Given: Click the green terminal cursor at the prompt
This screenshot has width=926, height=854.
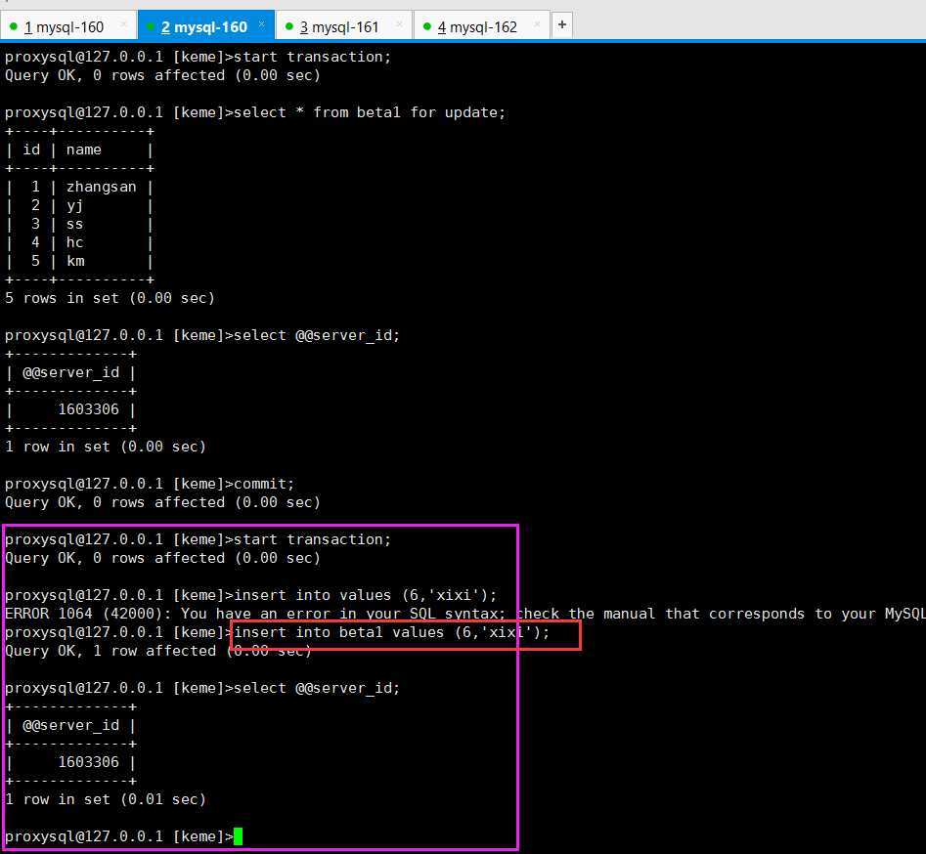Looking at the screenshot, I should 238,836.
